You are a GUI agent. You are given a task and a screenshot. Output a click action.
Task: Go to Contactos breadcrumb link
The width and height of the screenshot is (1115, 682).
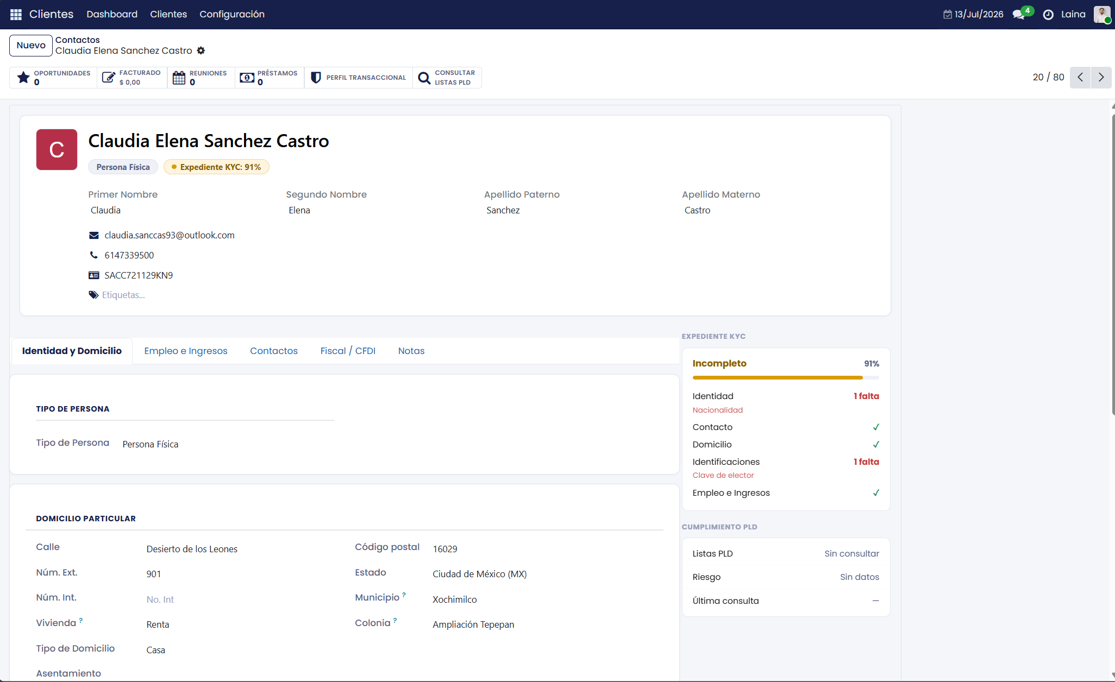(78, 40)
